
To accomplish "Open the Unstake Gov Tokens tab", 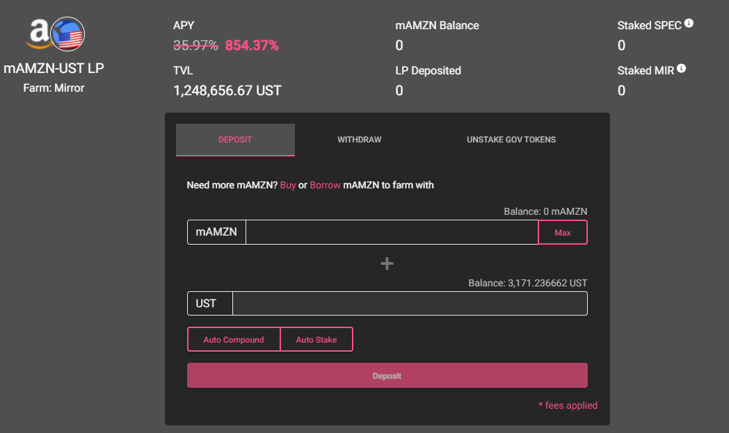I will tap(511, 140).
